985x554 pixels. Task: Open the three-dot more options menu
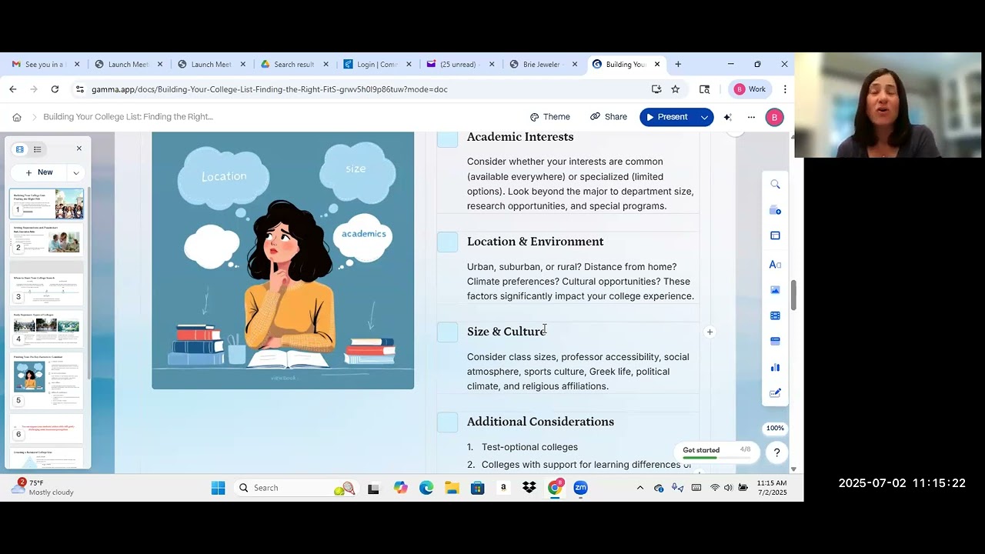751,117
